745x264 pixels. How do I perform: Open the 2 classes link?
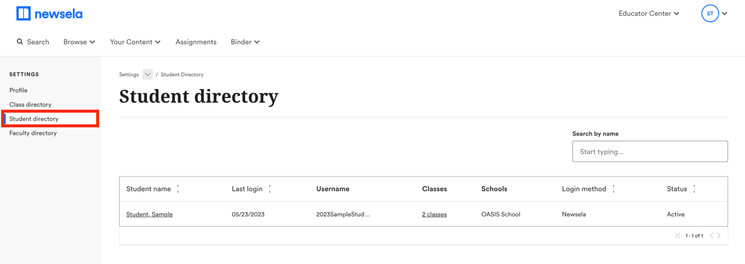click(x=434, y=214)
